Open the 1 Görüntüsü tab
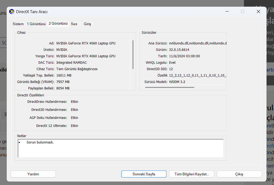Image resolution: width=274 pixels, height=185 pixels. 36,24
